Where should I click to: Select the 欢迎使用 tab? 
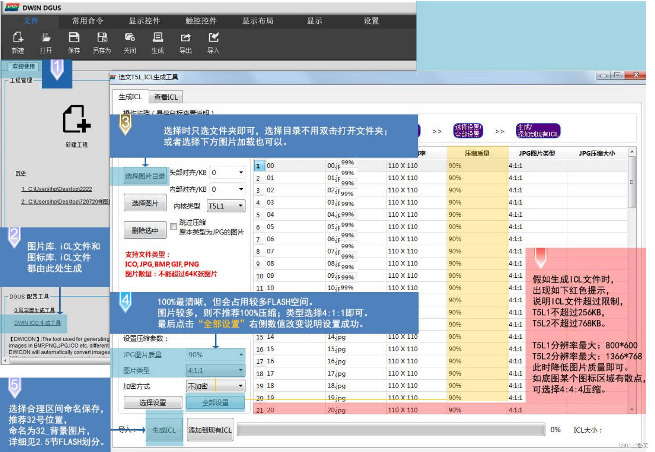[24, 66]
